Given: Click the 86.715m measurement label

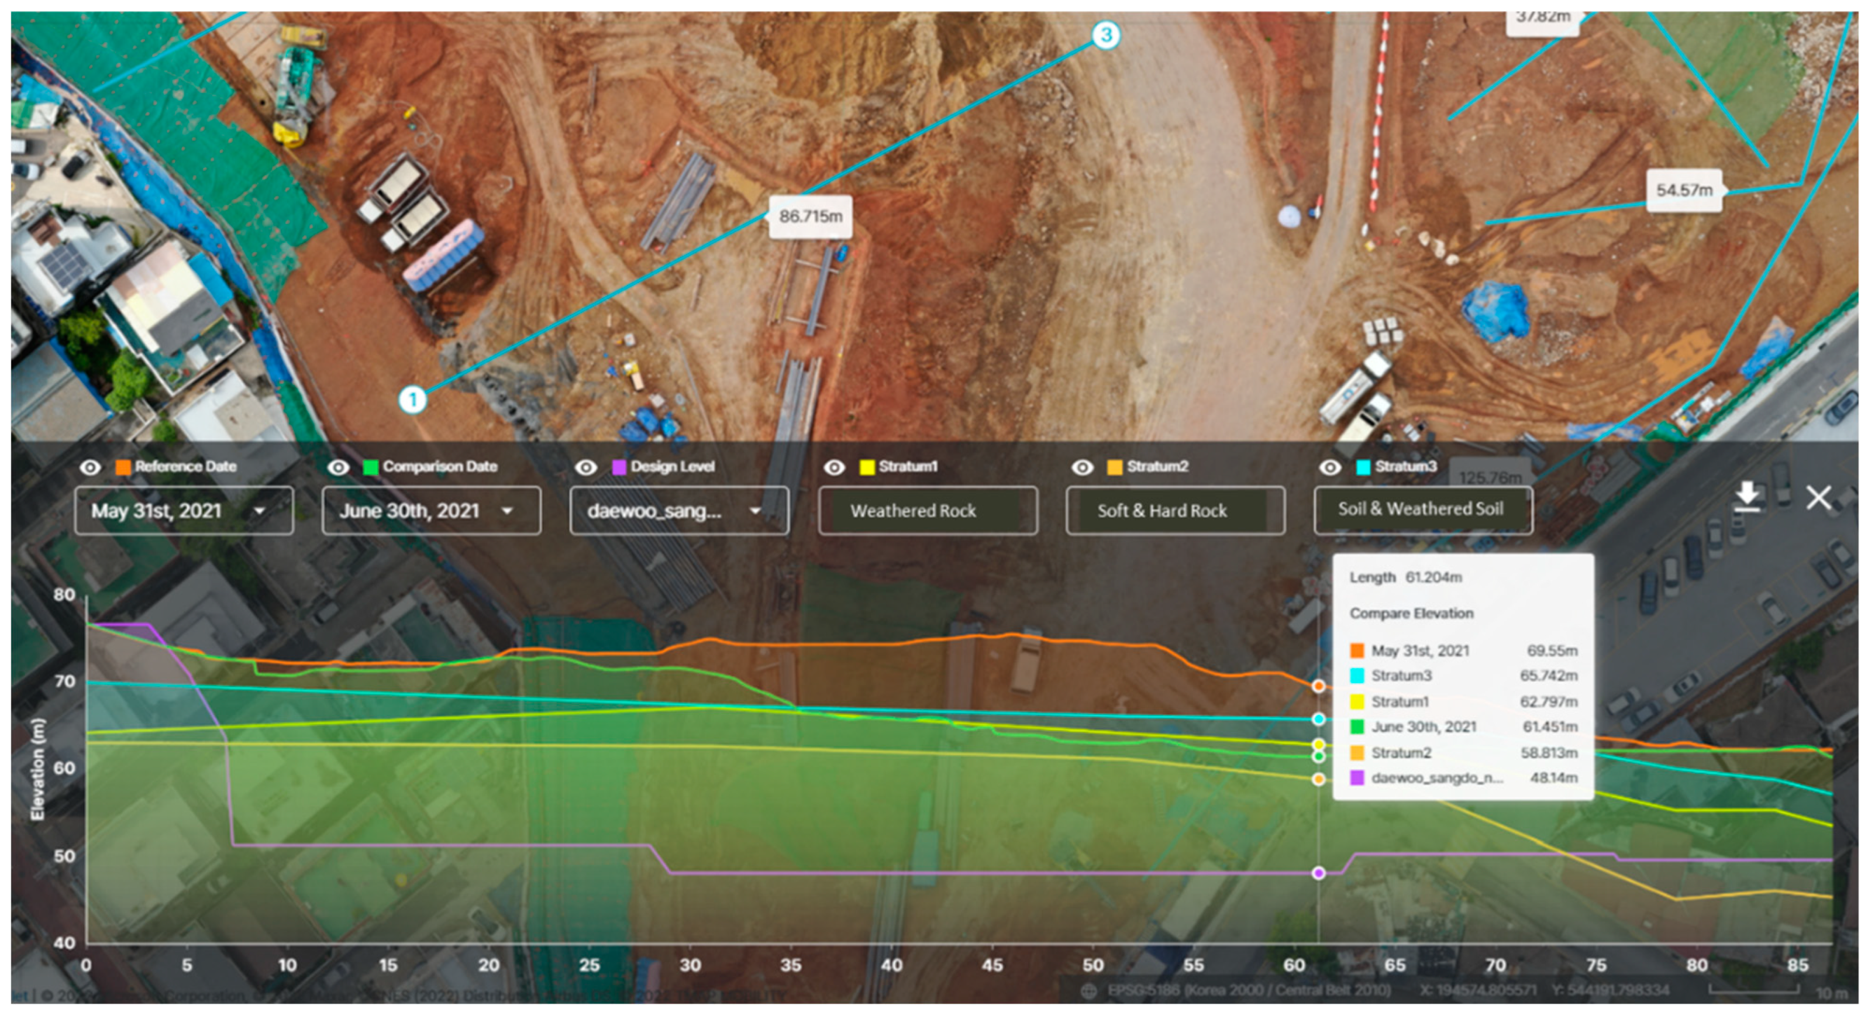Looking at the screenshot, I should (x=810, y=216).
